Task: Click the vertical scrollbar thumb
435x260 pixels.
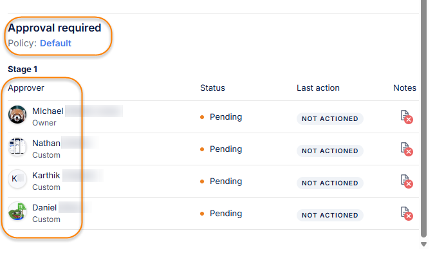Action: coord(423,116)
